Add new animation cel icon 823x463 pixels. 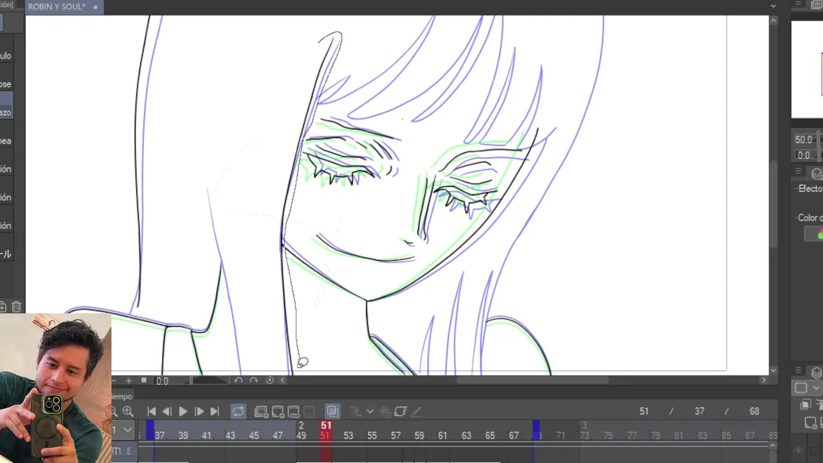click(278, 412)
